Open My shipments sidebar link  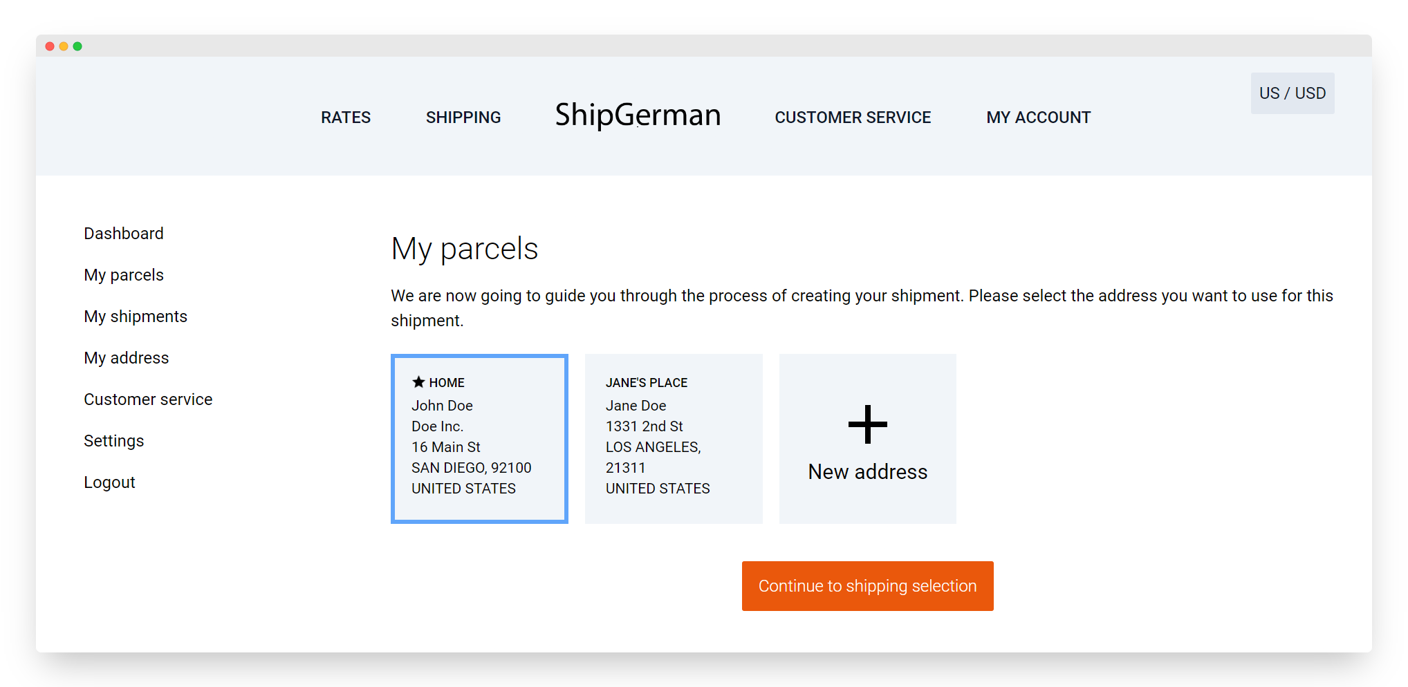pos(136,317)
